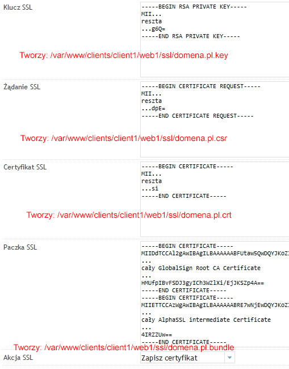Click the ...dpE= line in request field
Screen dimensions: 289x369
[153, 109]
